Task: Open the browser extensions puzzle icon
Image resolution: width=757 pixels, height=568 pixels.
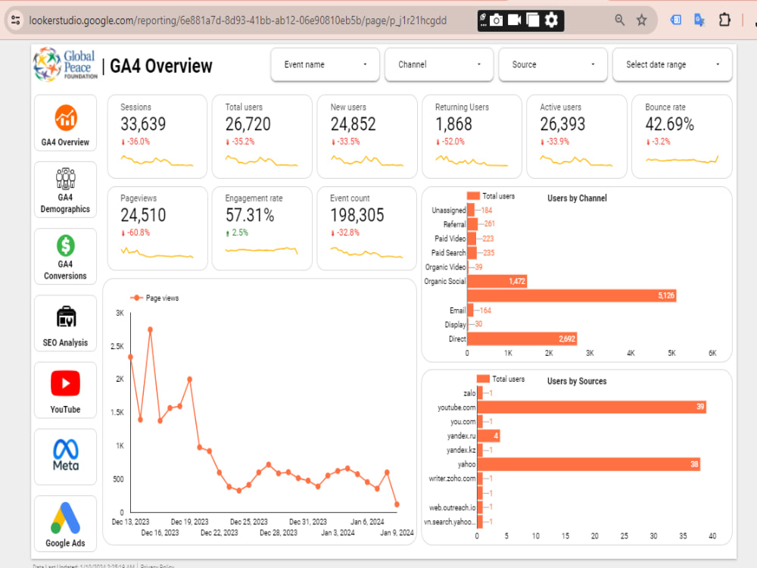Action: tap(724, 20)
